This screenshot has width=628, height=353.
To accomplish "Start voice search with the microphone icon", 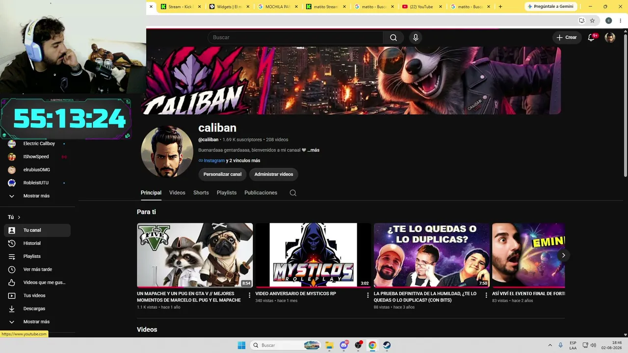I will coord(416,38).
